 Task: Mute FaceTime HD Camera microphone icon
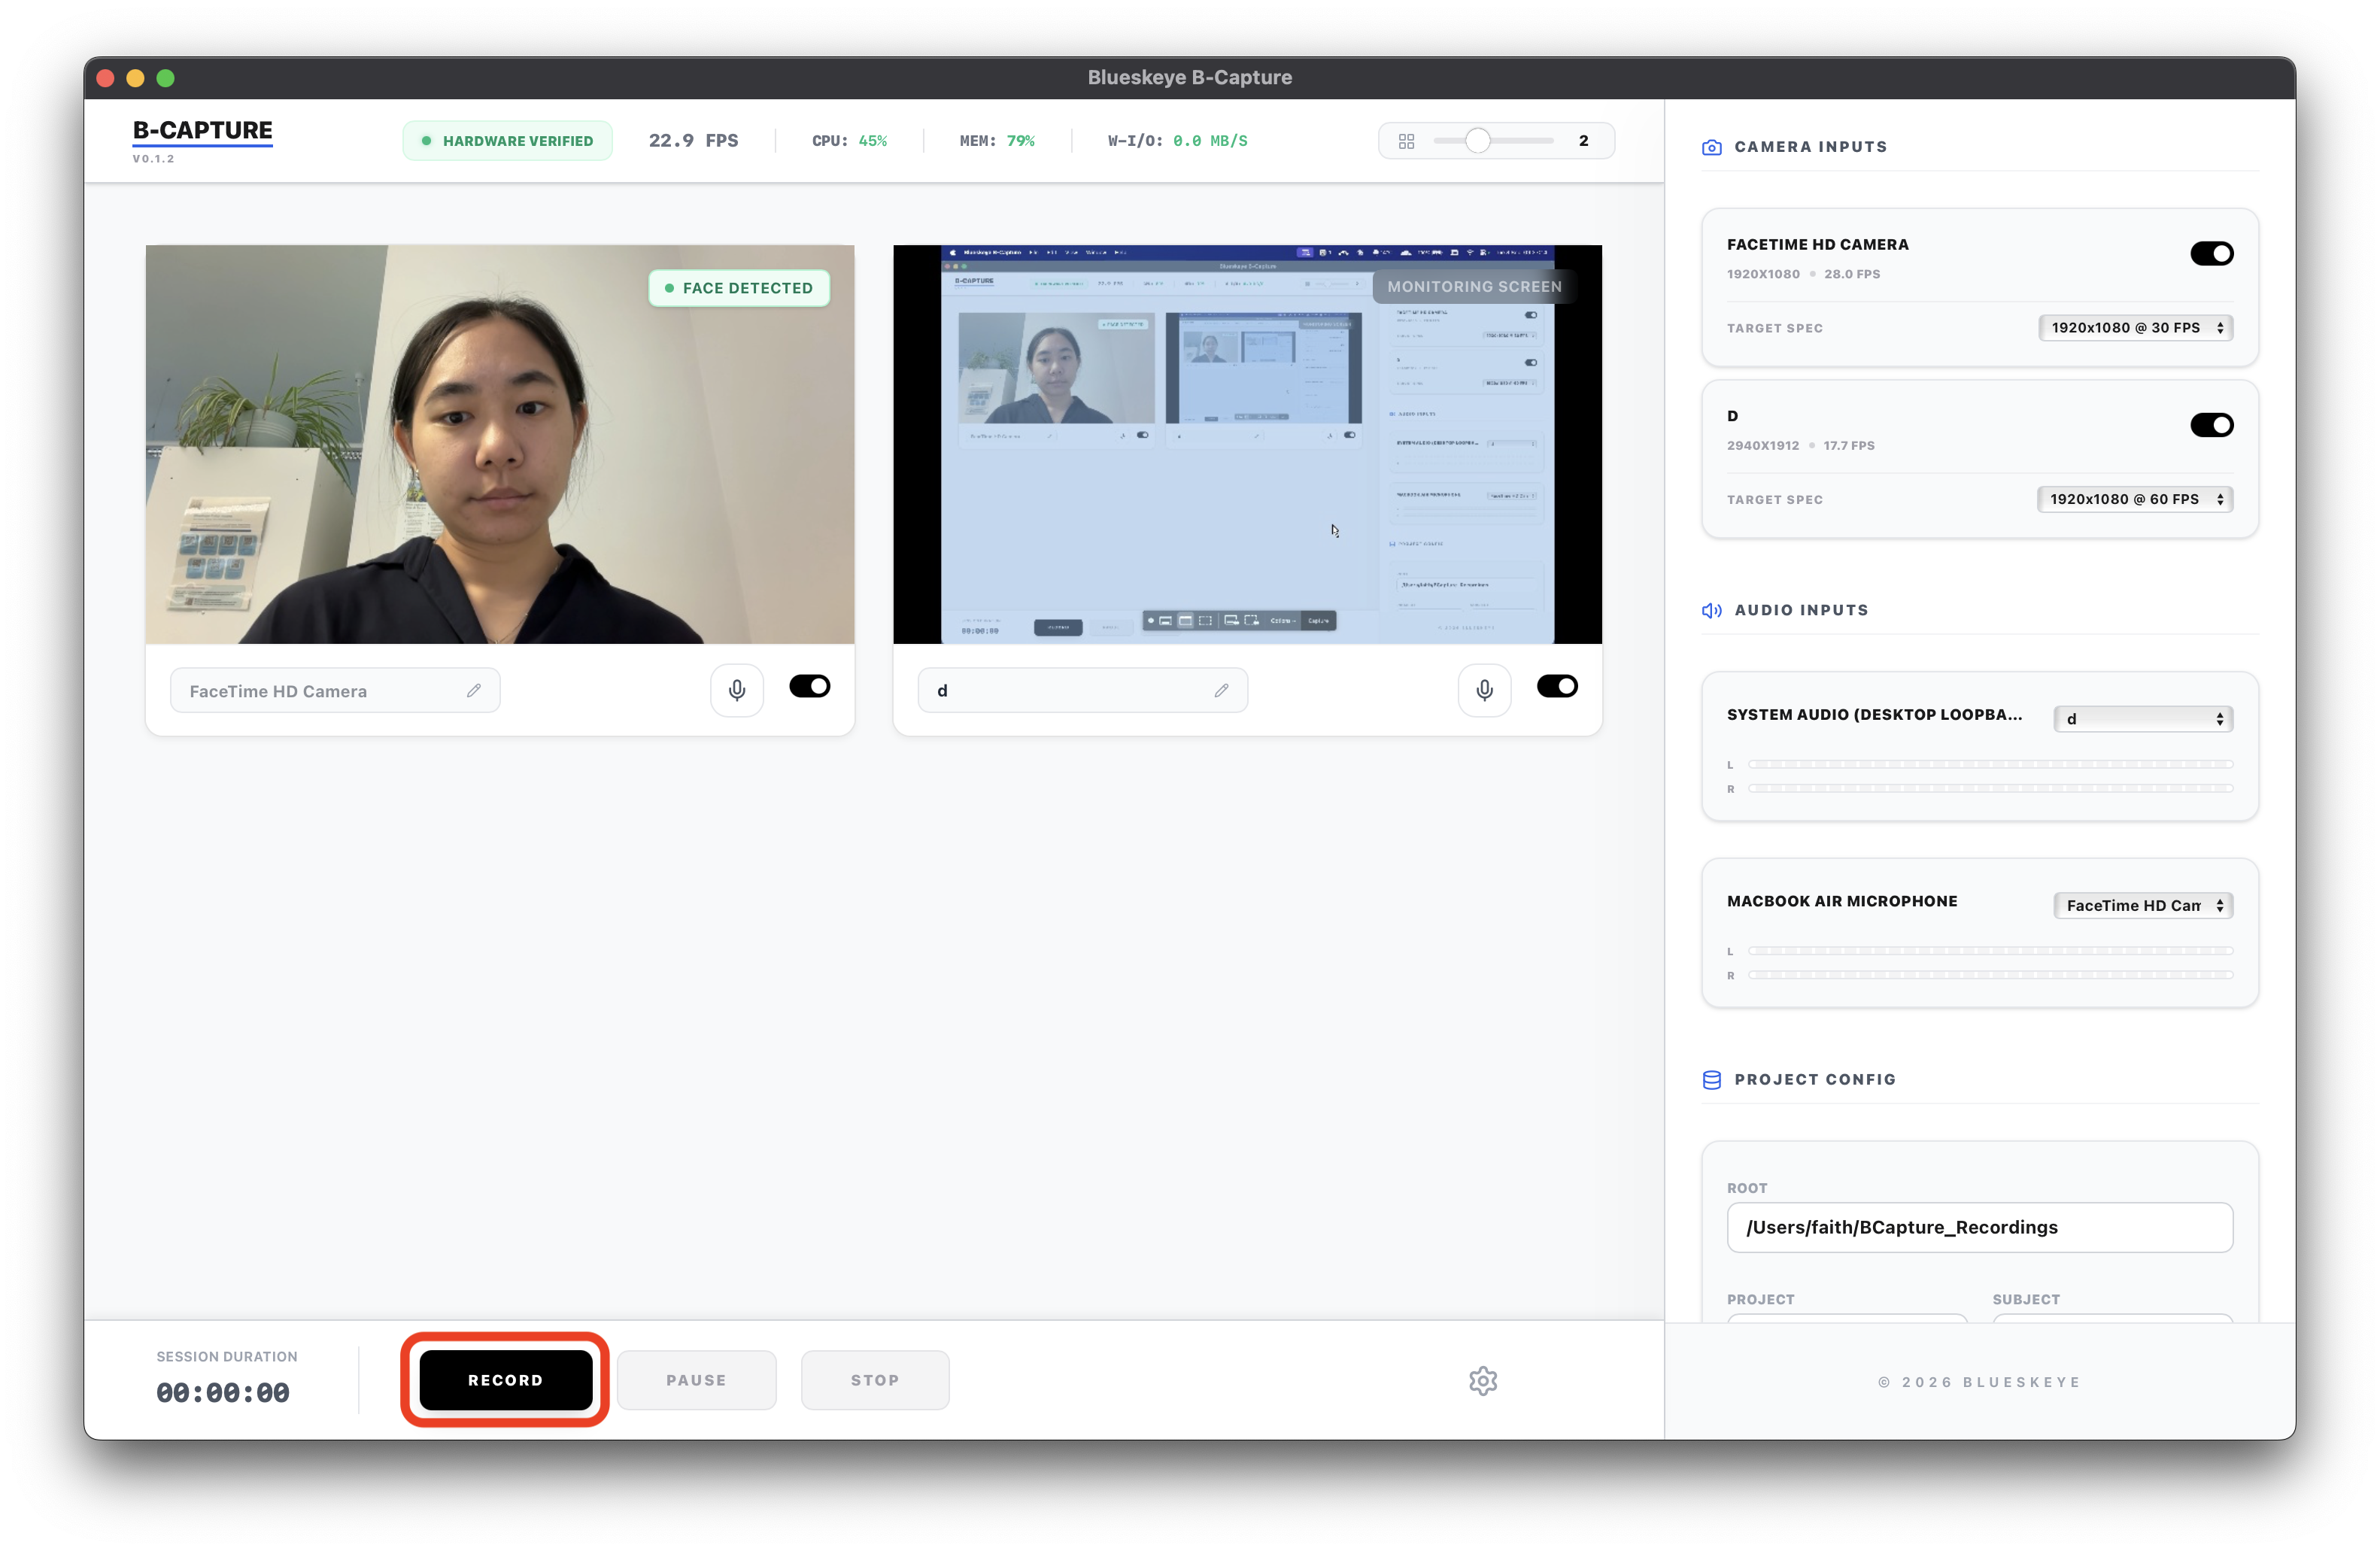click(737, 690)
